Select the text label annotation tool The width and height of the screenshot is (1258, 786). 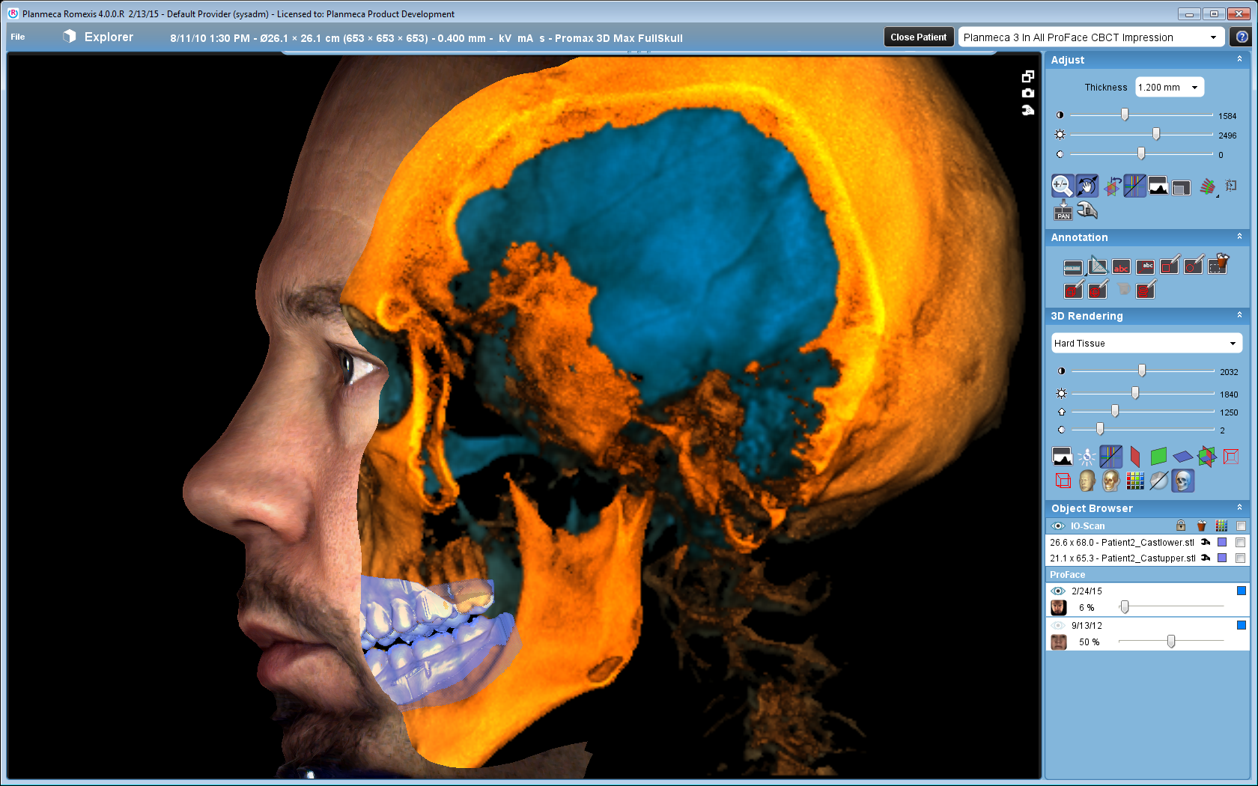tap(1121, 267)
